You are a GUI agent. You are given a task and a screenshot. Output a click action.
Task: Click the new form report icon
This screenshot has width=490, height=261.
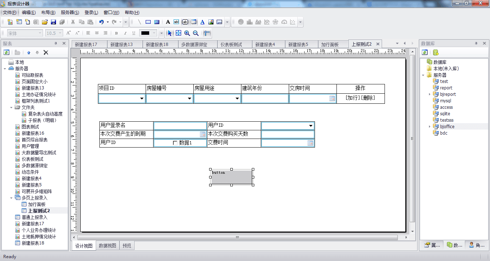[19, 22]
